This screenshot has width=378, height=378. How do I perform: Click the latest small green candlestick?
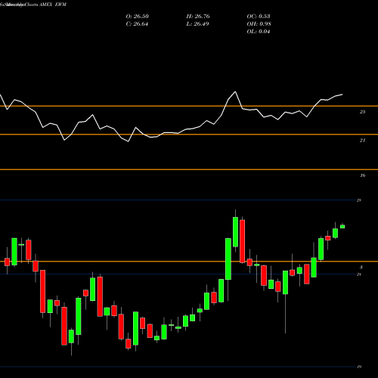tap(342, 226)
